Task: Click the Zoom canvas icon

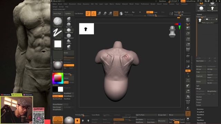Action: (x=188, y=33)
